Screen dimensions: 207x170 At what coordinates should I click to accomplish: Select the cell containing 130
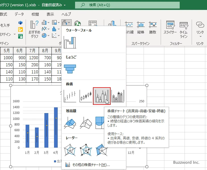(x=20, y=79)
